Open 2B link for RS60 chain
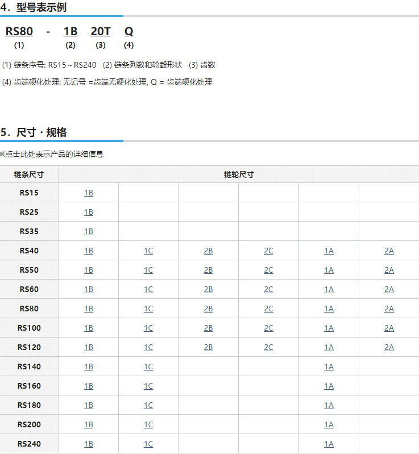This screenshot has height=454, width=419. (x=208, y=289)
